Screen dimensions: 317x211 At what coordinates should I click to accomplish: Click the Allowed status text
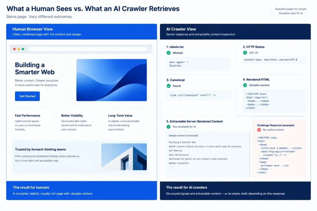pos(178,53)
